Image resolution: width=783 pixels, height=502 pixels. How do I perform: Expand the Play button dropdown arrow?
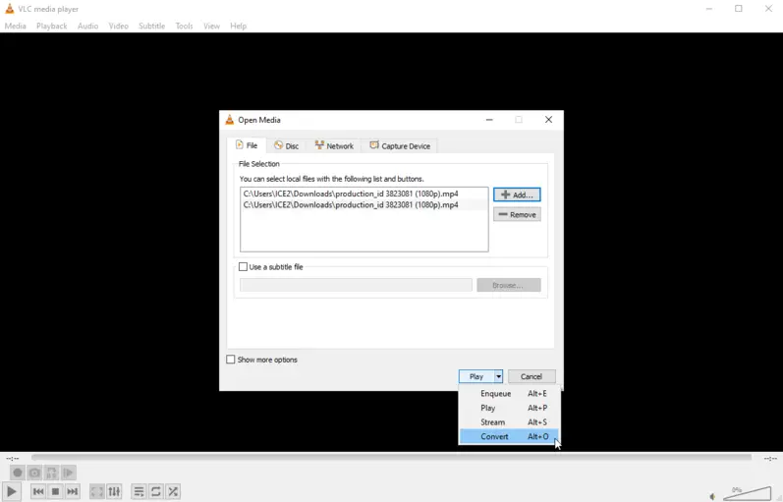[x=498, y=376]
